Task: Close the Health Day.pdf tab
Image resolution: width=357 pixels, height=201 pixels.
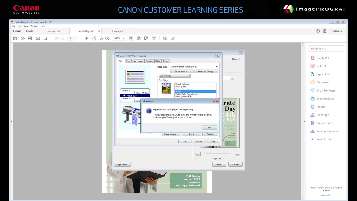Action: click(x=99, y=31)
